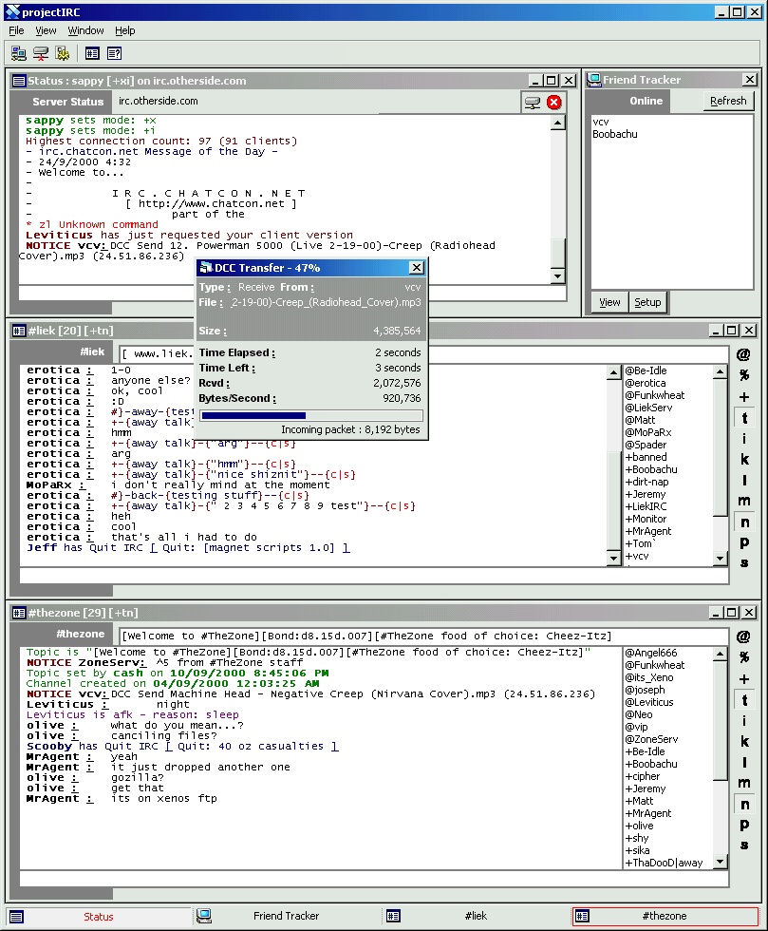Click the server icon beside the red X
The height and width of the screenshot is (931, 768).
[533, 102]
